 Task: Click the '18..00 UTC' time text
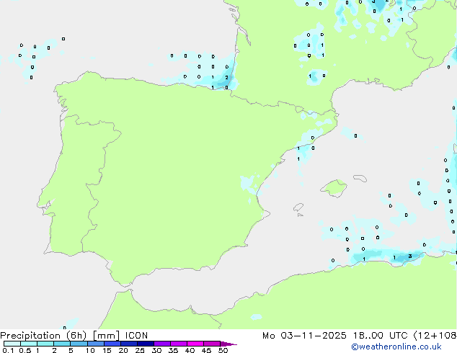pos(380,336)
